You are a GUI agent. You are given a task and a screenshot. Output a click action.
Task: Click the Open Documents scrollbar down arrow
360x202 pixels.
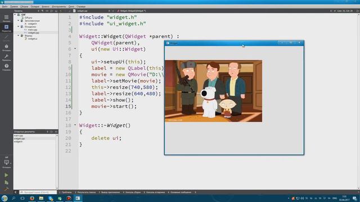[57, 188]
